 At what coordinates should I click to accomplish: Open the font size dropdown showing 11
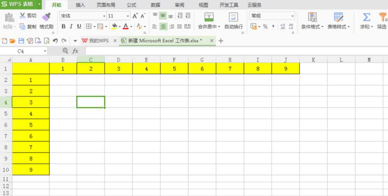(x=128, y=16)
